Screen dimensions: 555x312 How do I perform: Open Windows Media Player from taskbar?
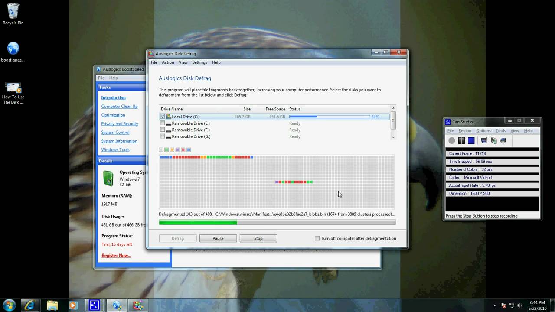[x=73, y=305]
